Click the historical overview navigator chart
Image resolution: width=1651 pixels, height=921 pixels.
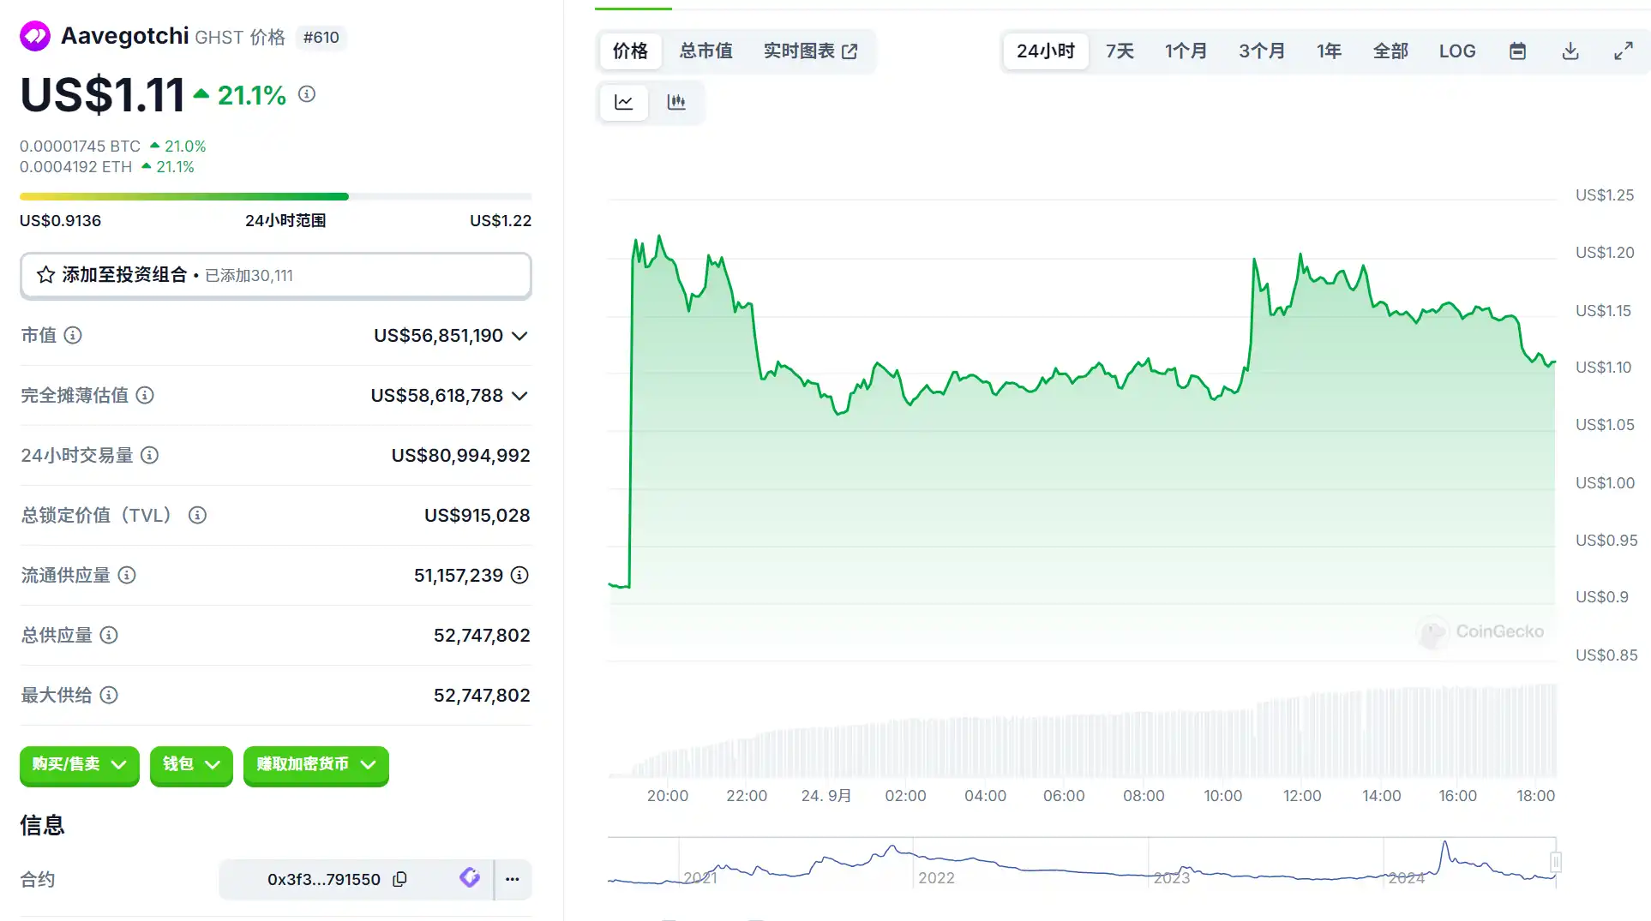(x=1082, y=862)
